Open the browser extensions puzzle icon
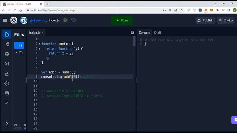This screenshot has width=237, height=133. coord(217,10)
